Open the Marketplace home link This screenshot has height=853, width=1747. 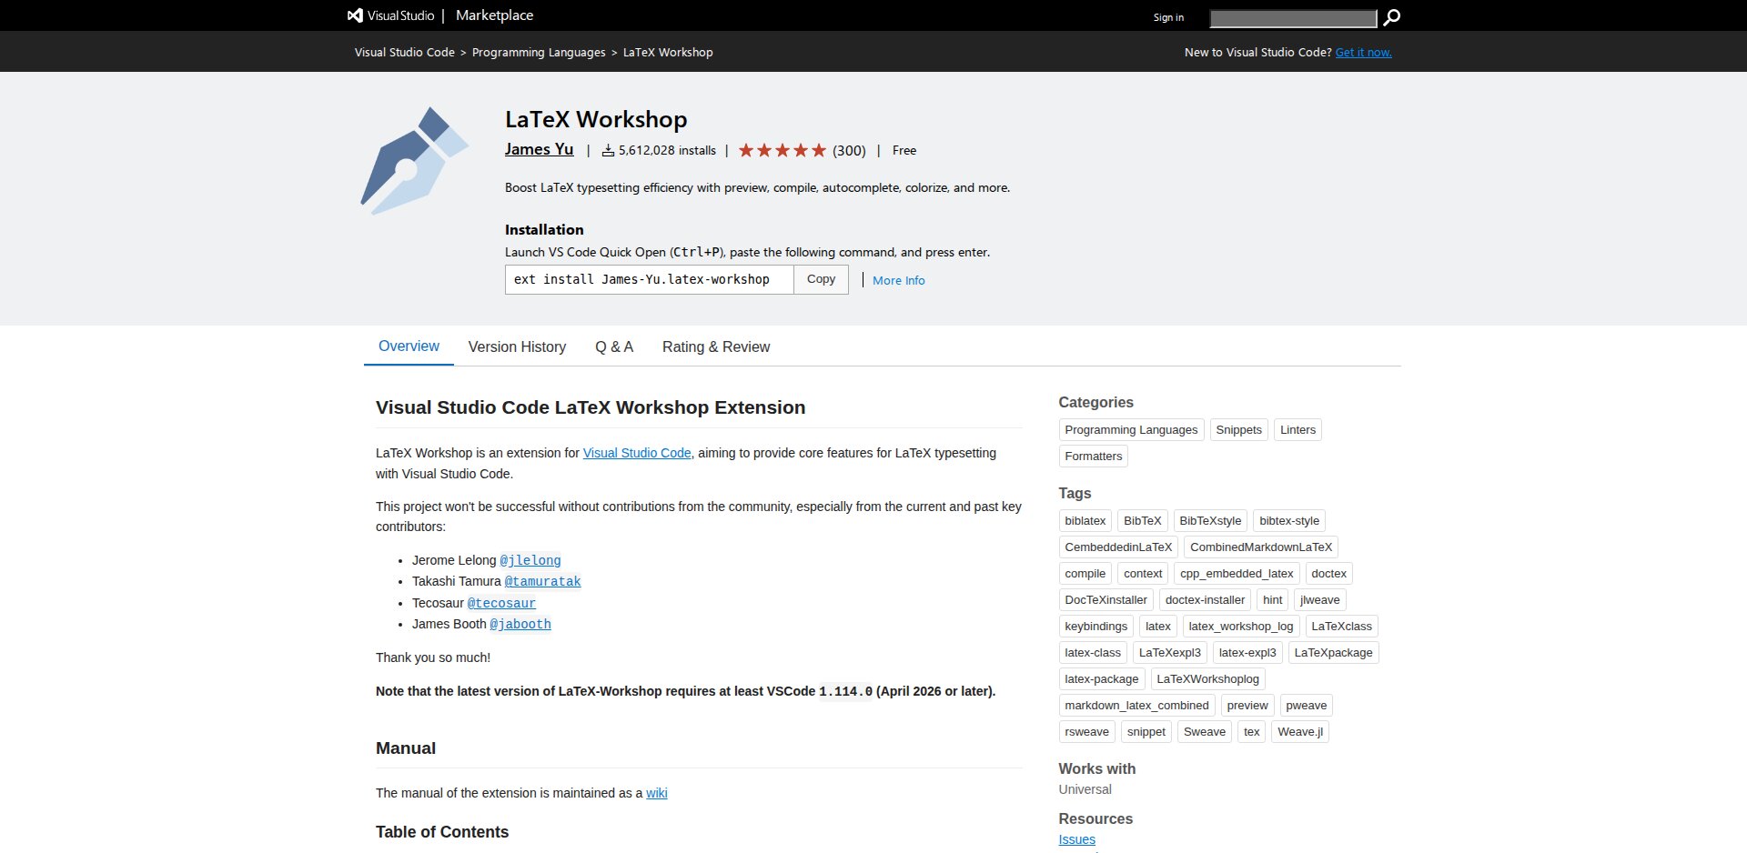pos(494,15)
